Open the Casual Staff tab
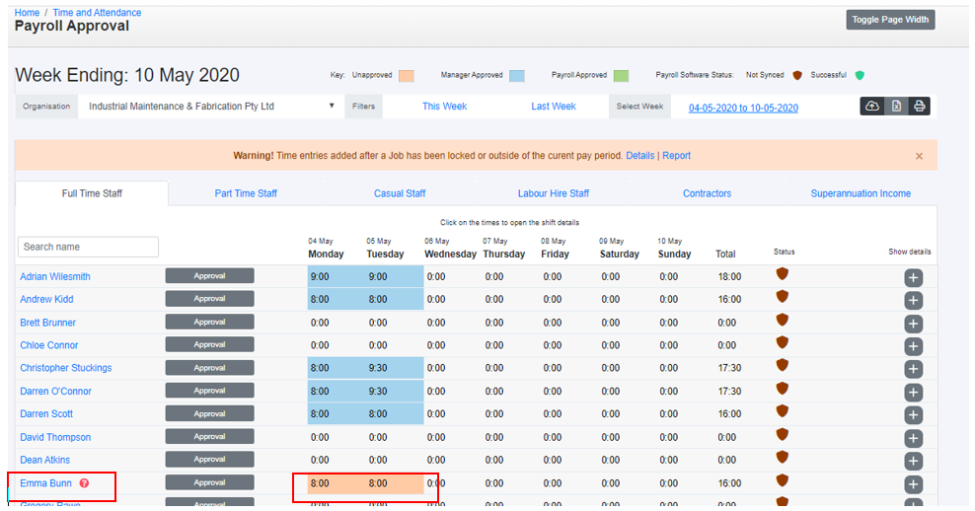 400,193
